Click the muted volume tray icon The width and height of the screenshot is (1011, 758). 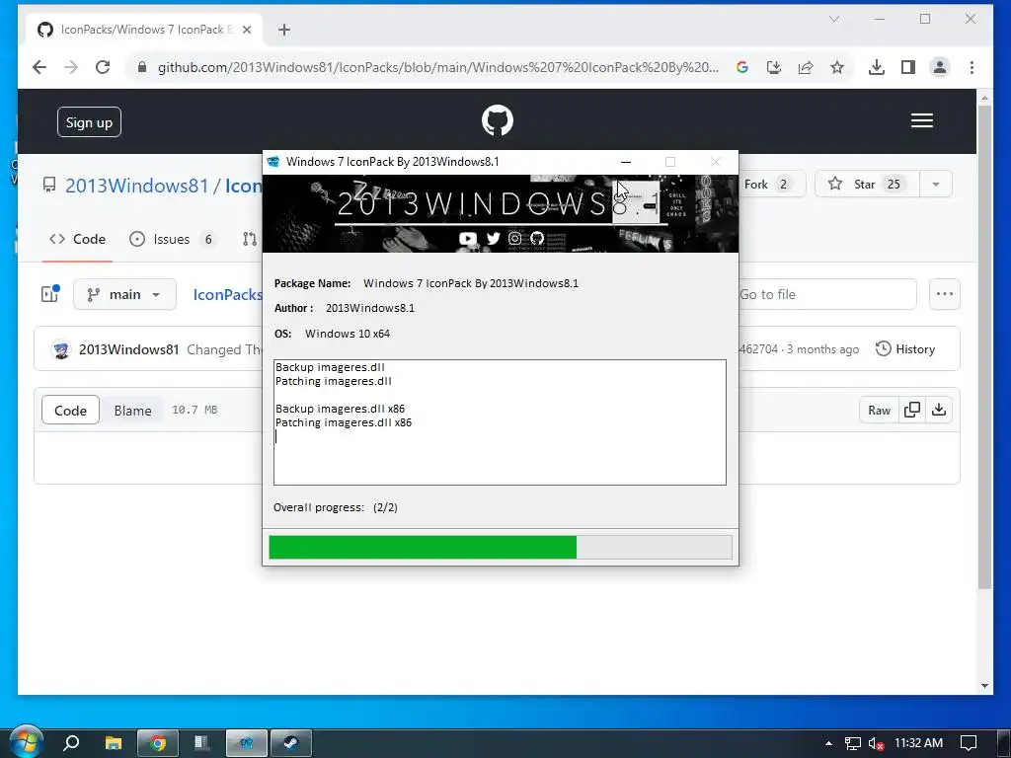pos(875,744)
